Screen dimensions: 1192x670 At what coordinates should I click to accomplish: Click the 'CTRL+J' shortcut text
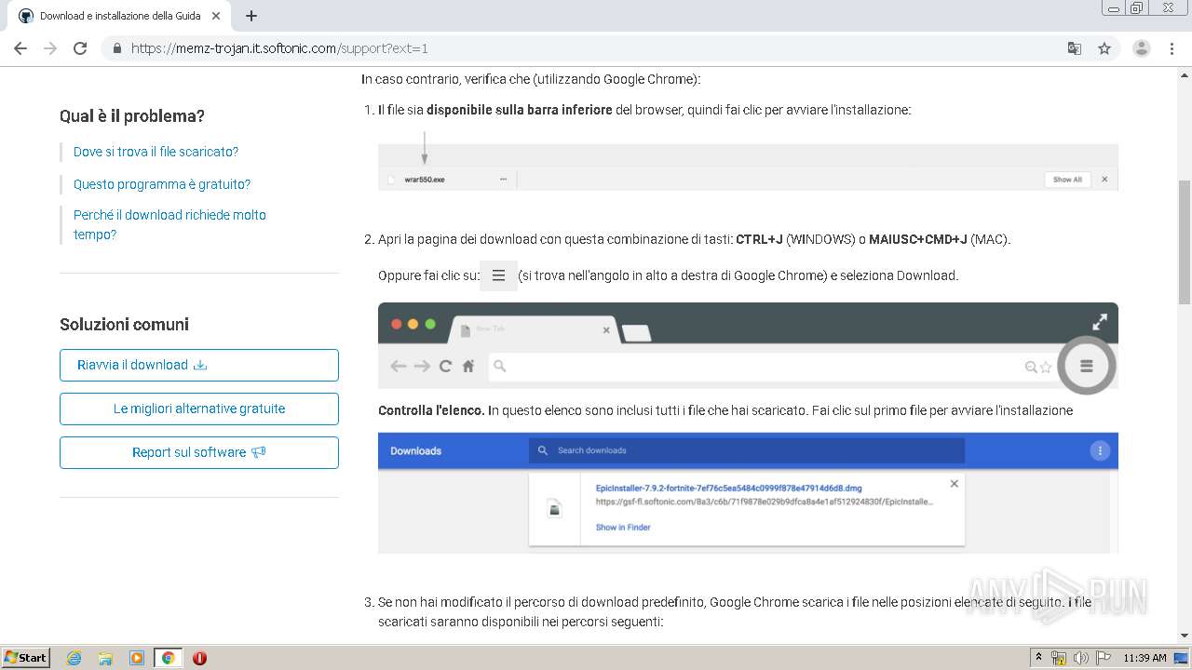click(x=759, y=239)
